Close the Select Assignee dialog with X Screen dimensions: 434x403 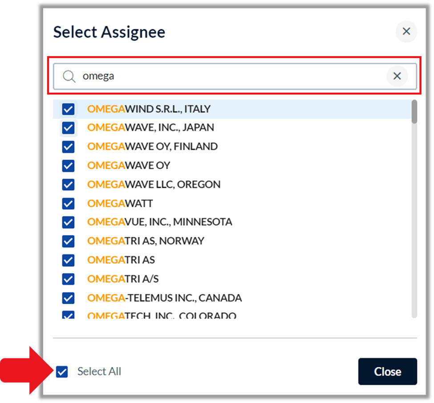tap(406, 31)
